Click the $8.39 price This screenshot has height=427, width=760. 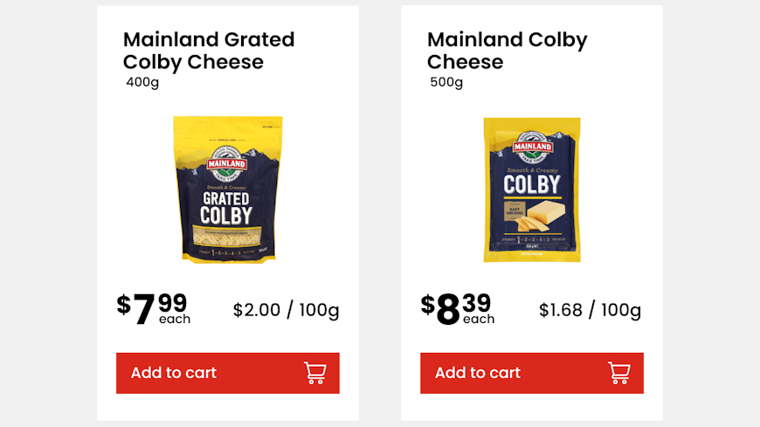456,307
